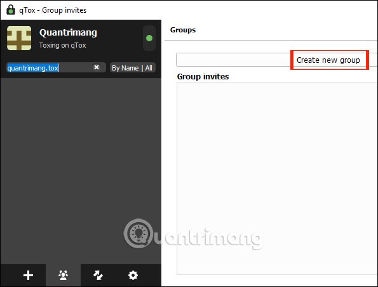This screenshot has width=378, height=287.
Task: Click the Quantrimang profile avatar
Action: click(x=19, y=38)
